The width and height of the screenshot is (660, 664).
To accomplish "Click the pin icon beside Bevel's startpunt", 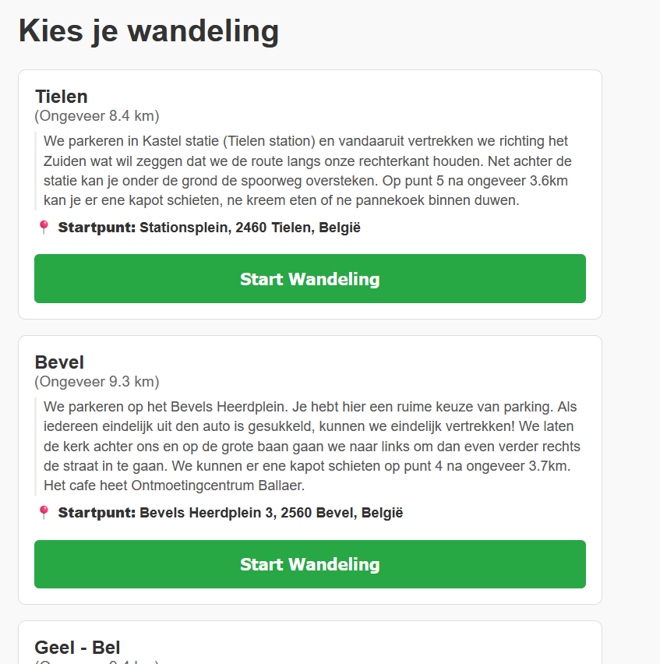I will [x=44, y=513].
